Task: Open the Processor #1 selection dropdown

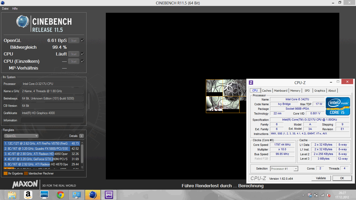Action: 284,169
